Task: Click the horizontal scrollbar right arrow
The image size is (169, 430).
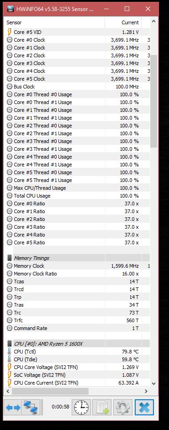Action: pyautogui.click(x=146, y=391)
